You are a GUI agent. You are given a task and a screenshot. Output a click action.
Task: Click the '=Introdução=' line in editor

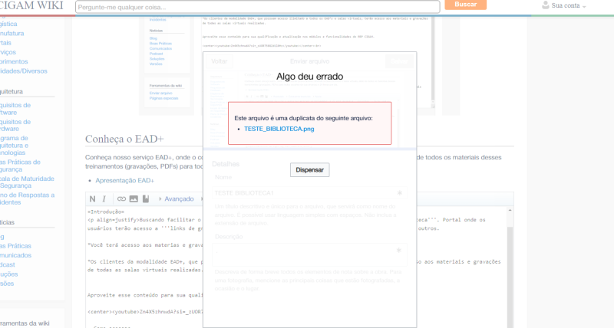point(106,212)
